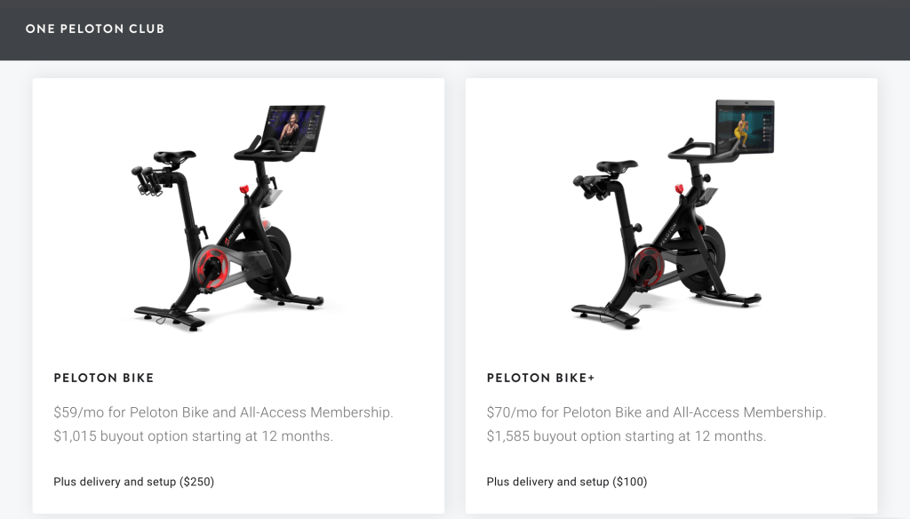This screenshot has height=519, width=910.
Task: Click the saddle of the Peloton Bike+
Action: pyautogui.click(x=617, y=166)
